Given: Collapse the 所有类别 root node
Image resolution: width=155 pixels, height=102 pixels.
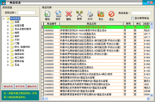Looking at the screenshot, I should (x=4, y=19).
